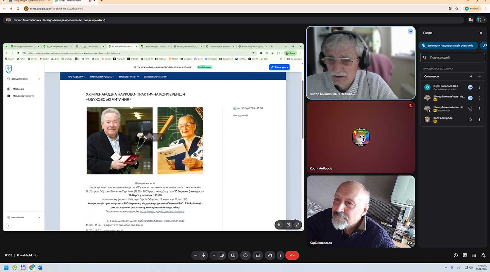The image size is (490, 272).
Task: Open Word from the Windows taskbar
Action: click(40, 268)
